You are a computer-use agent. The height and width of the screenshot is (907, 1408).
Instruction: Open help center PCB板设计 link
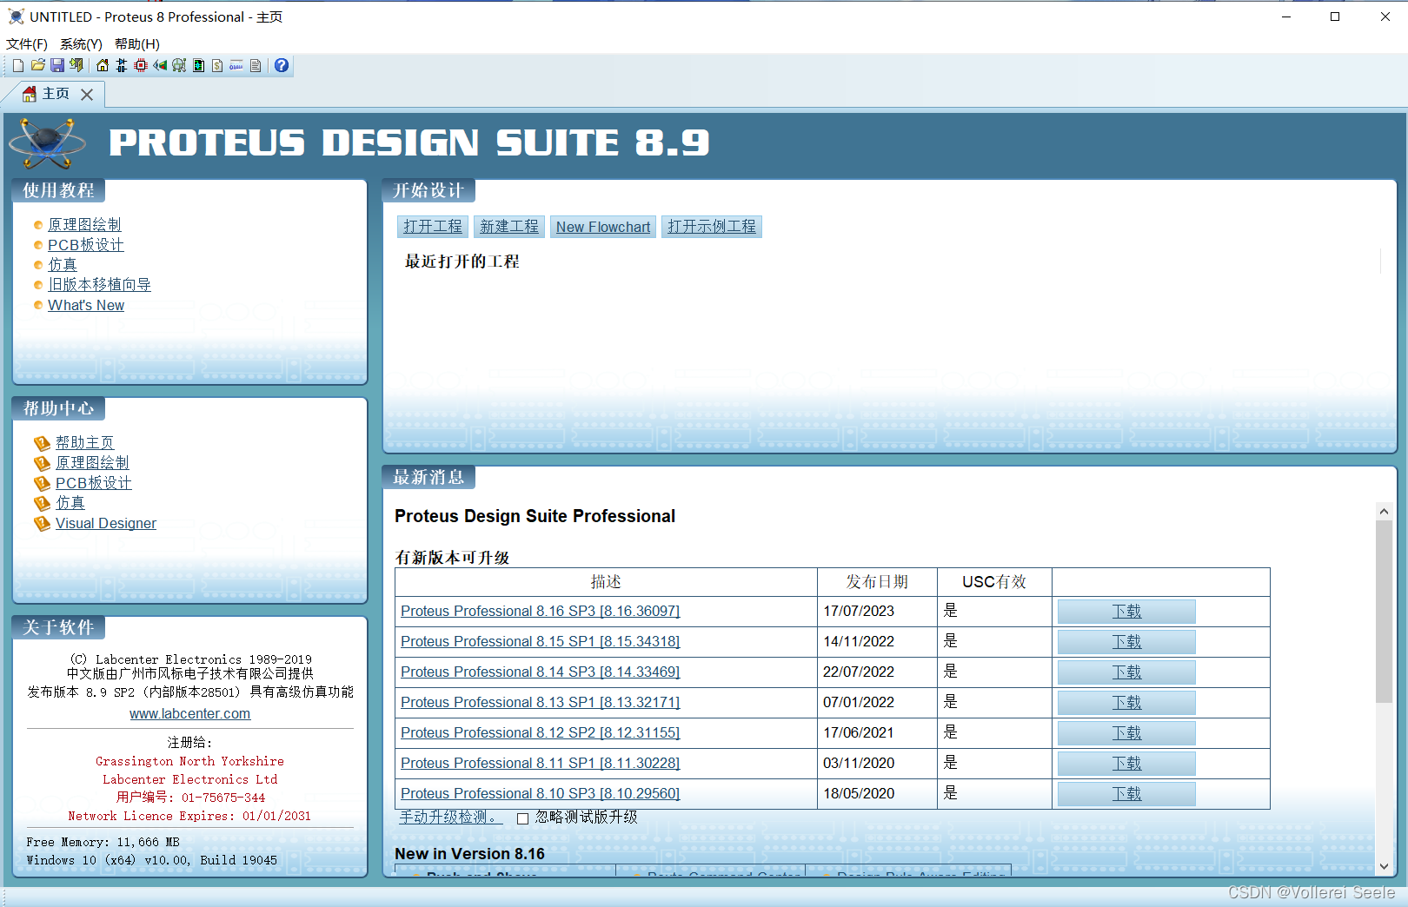pos(94,483)
